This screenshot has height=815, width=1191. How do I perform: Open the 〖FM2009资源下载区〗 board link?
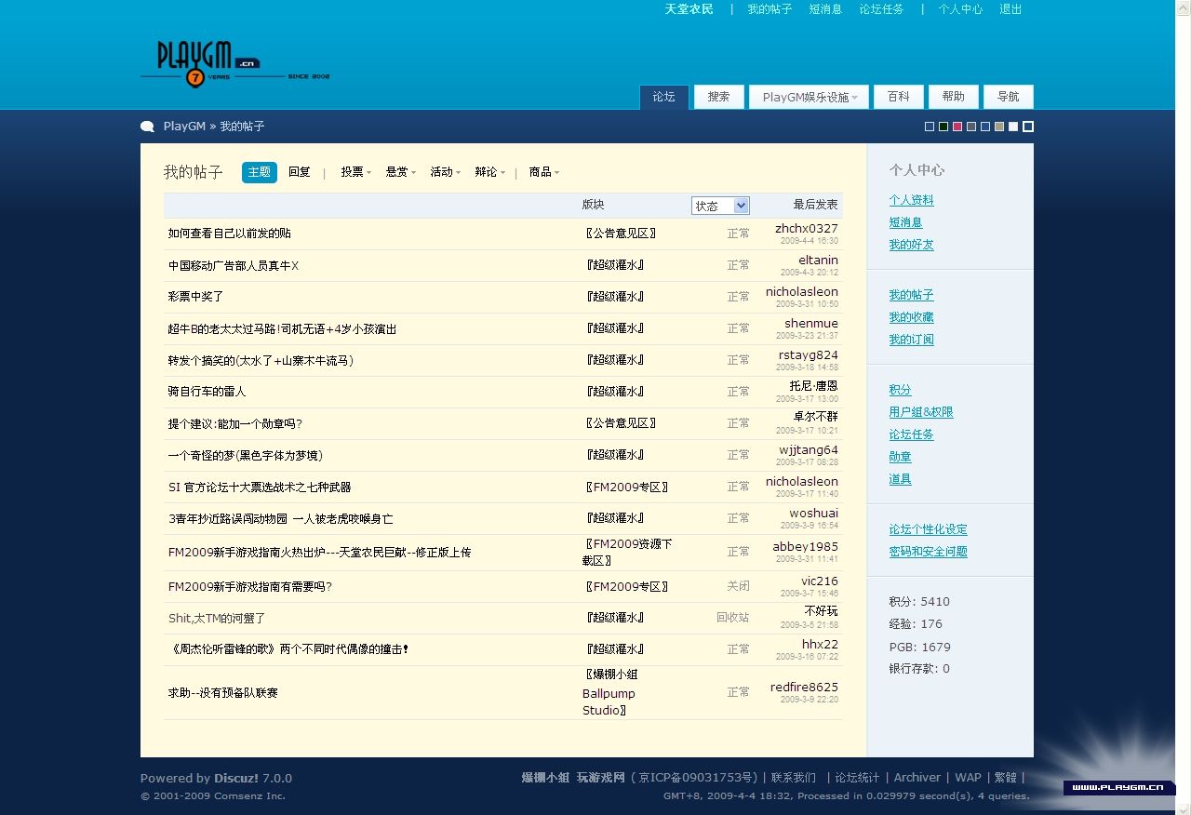coord(627,552)
